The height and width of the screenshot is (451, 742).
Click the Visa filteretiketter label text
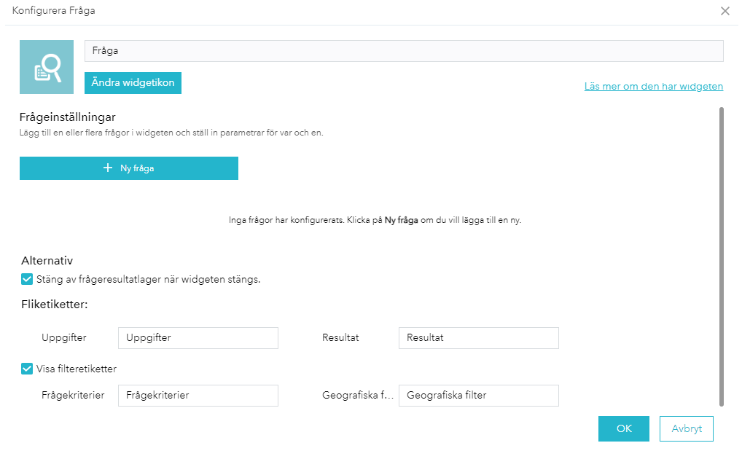click(77, 369)
